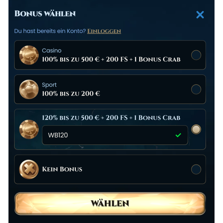Select the Casino bonus radio button
This screenshot has width=223, height=223.
pyautogui.click(x=196, y=55)
